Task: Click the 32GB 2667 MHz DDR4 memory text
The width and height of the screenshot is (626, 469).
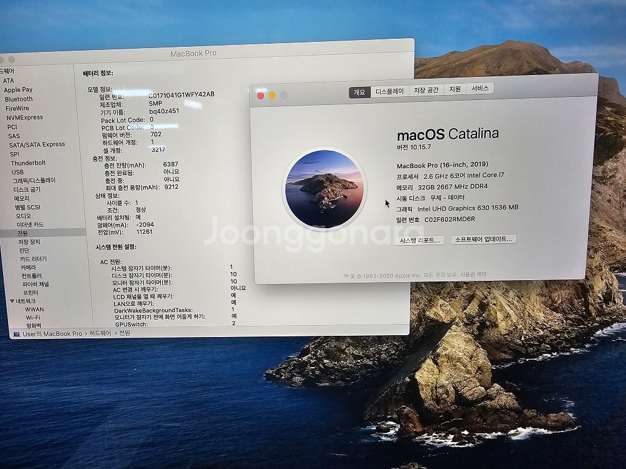Action: pyautogui.click(x=453, y=186)
